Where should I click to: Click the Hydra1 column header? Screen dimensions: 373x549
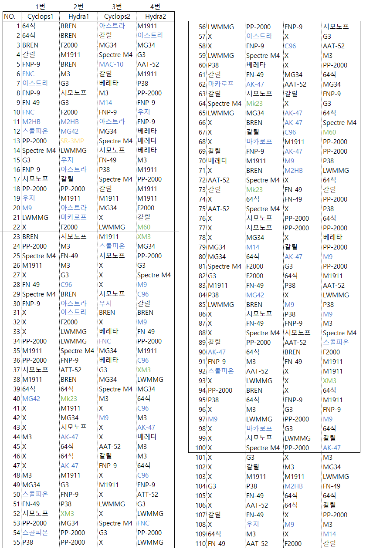click(x=78, y=16)
